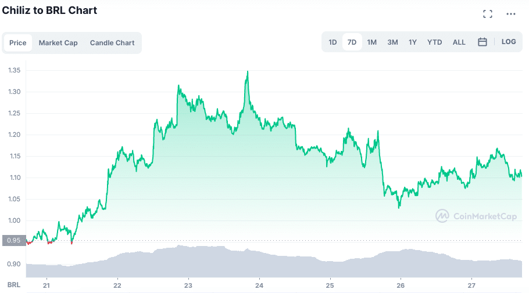Click the 0.95 opening price label
529x293 pixels.
tap(12, 240)
